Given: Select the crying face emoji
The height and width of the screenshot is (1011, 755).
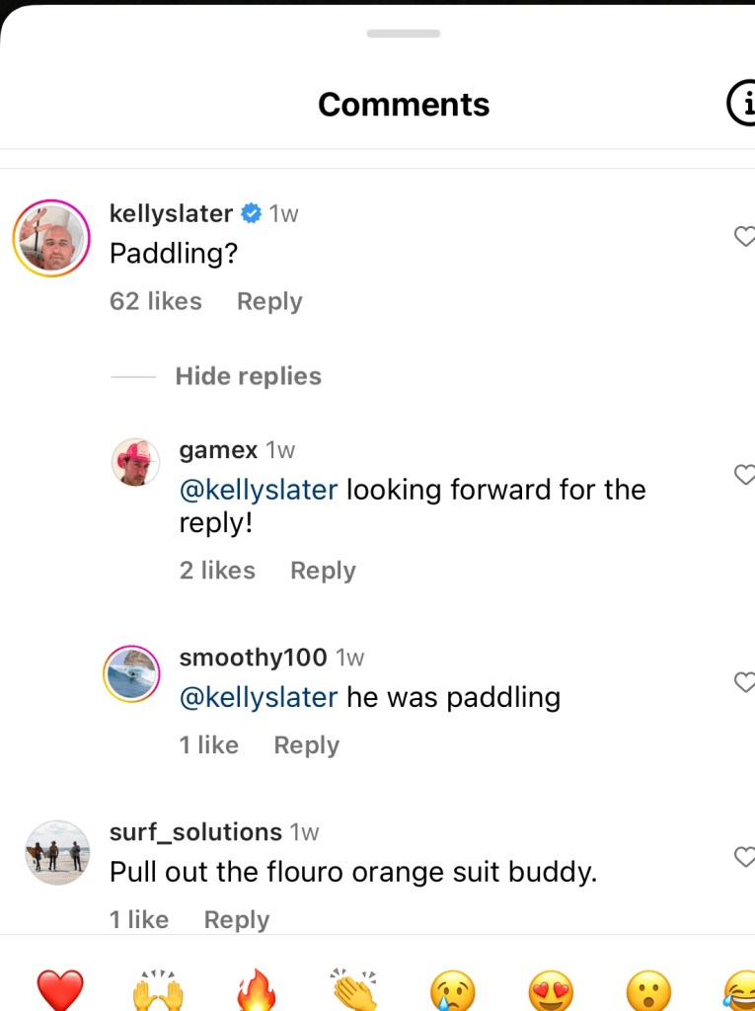Looking at the screenshot, I should 453,989.
